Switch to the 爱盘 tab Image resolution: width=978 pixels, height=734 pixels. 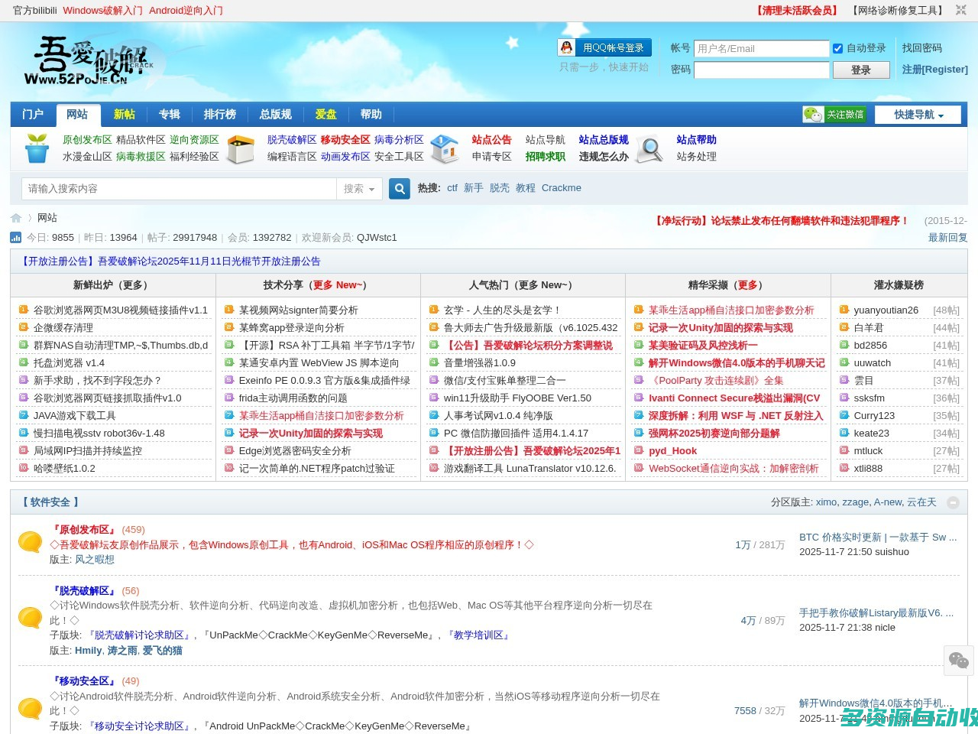click(x=325, y=114)
